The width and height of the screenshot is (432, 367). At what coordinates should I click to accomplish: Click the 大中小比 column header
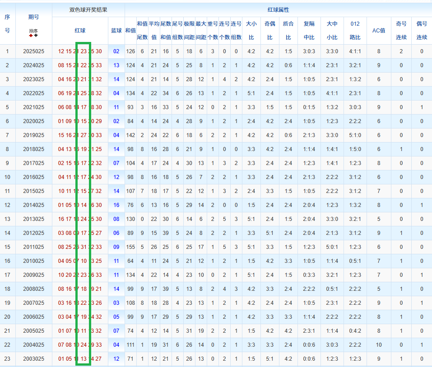coord(332,31)
